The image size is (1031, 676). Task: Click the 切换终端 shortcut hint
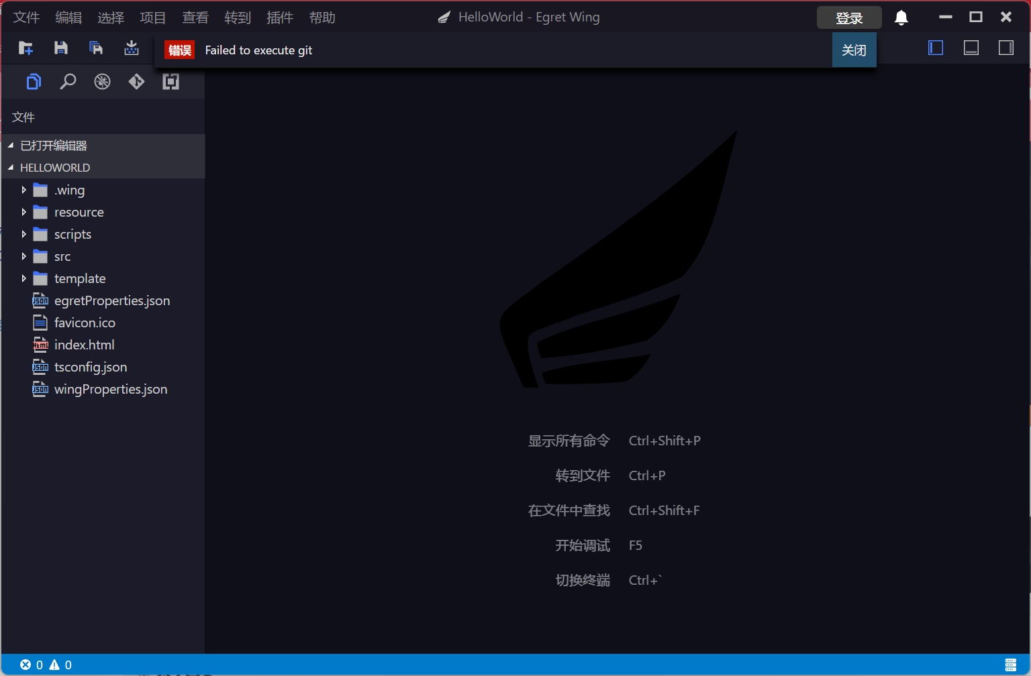(583, 580)
